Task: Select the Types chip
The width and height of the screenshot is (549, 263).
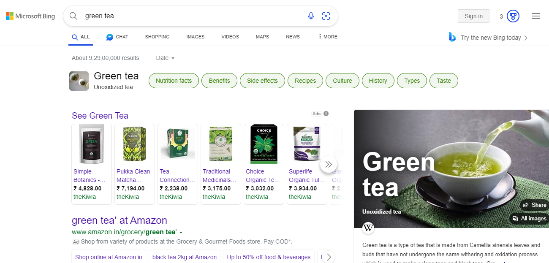Action: pyautogui.click(x=412, y=81)
